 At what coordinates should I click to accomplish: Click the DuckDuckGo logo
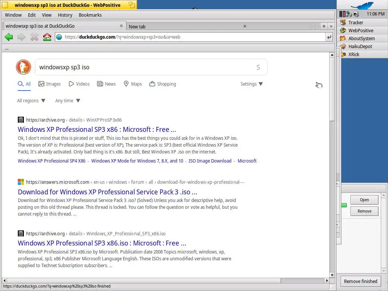[x=23, y=67]
